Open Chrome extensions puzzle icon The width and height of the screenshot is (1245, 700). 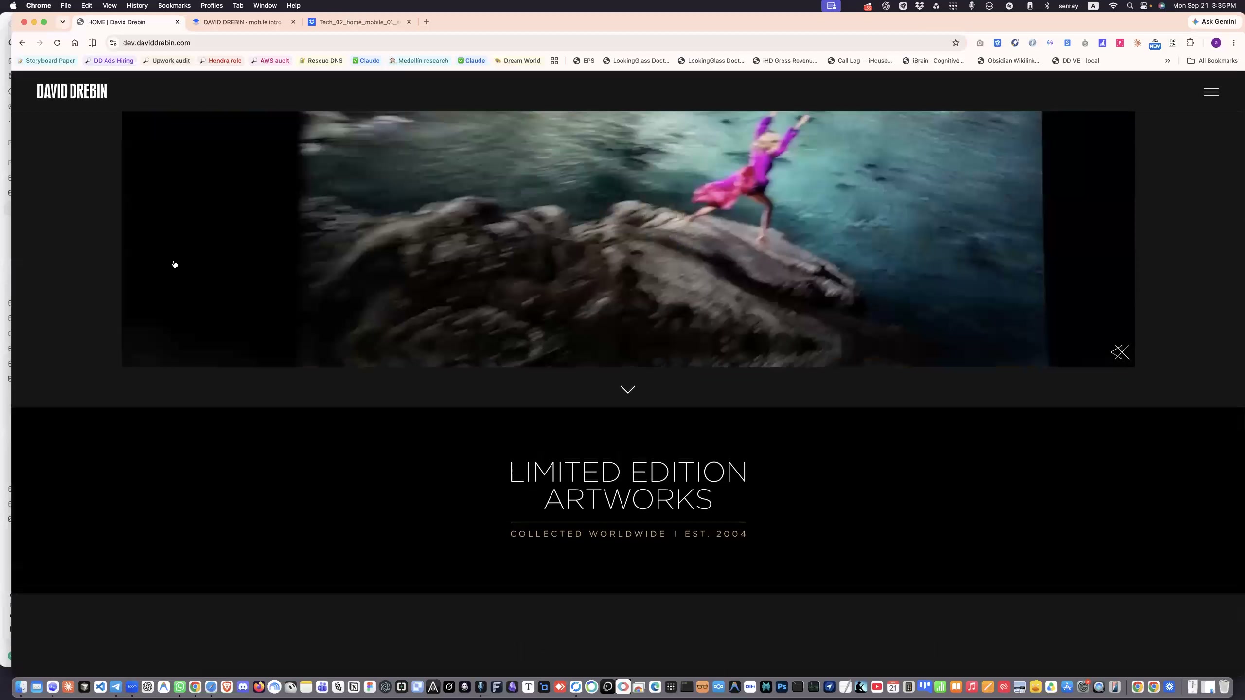coord(1190,43)
